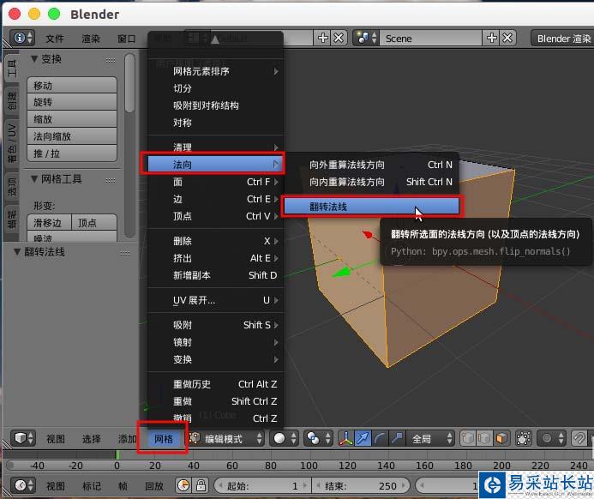The width and height of the screenshot is (594, 499).
Task: Open the 文件 menu
Action: point(55,39)
